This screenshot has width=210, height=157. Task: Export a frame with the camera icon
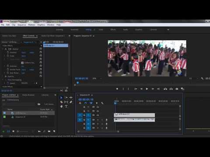tap(177, 89)
